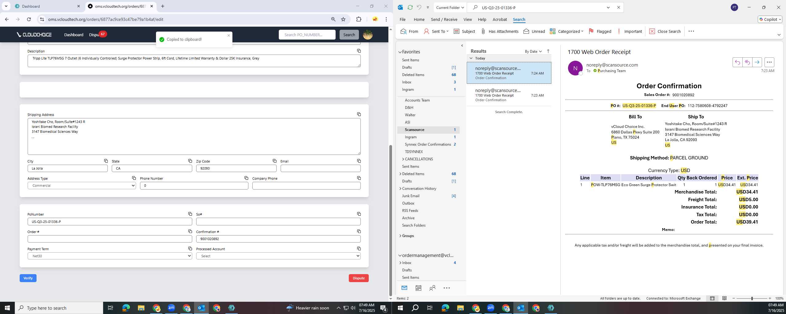Forward the ScanSource email
Screen dimensions: 786x314
tap(757, 62)
